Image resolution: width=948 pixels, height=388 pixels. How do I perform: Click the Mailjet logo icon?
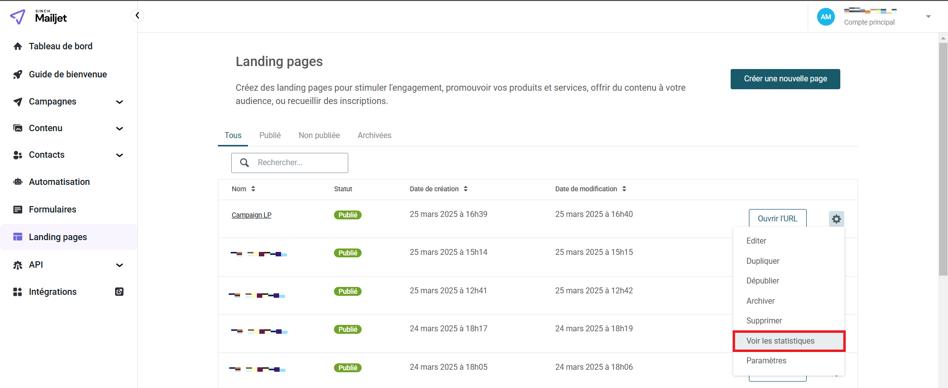pos(18,17)
